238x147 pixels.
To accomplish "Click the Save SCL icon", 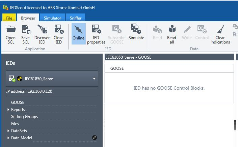I will coord(26,29).
